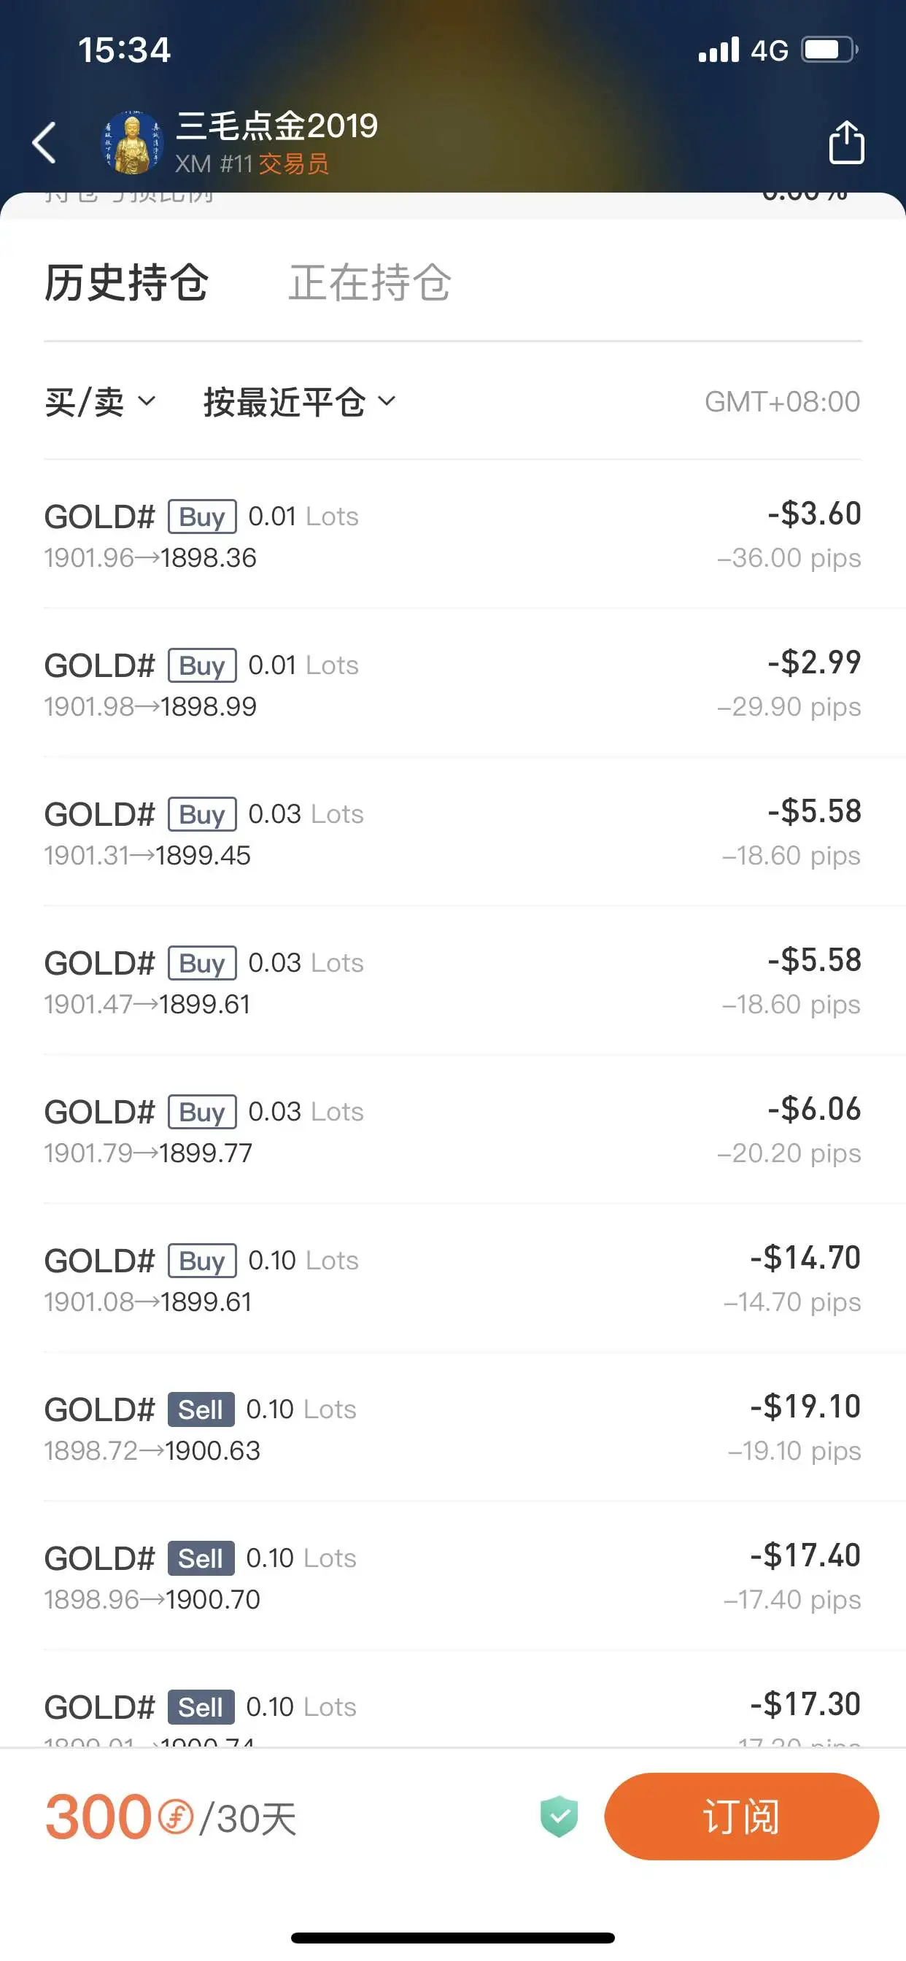This screenshot has height=1961, width=906.
Task: Tap the GMT+08:00 timezone label
Action: point(782,402)
